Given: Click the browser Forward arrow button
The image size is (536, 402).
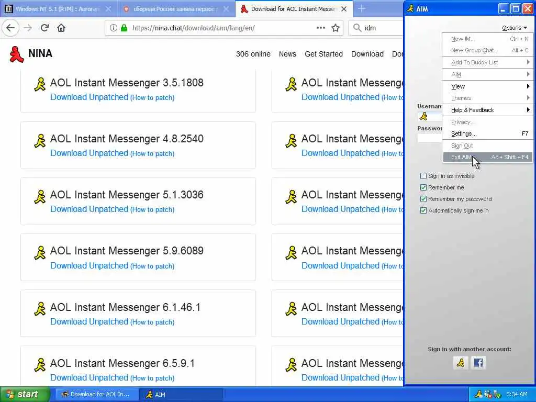Looking at the screenshot, I should [28, 28].
